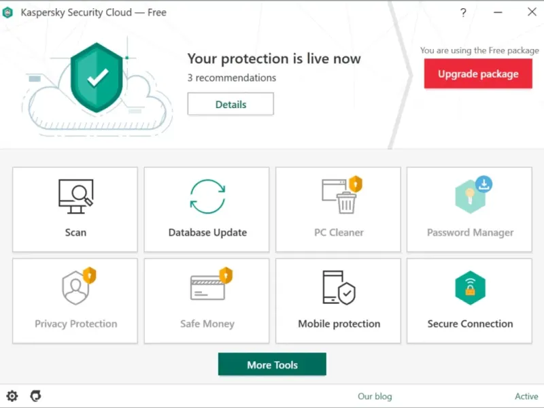544x408 pixels.
Task: Close the Kaspersky Security Cloud window
Action: coord(532,12)
